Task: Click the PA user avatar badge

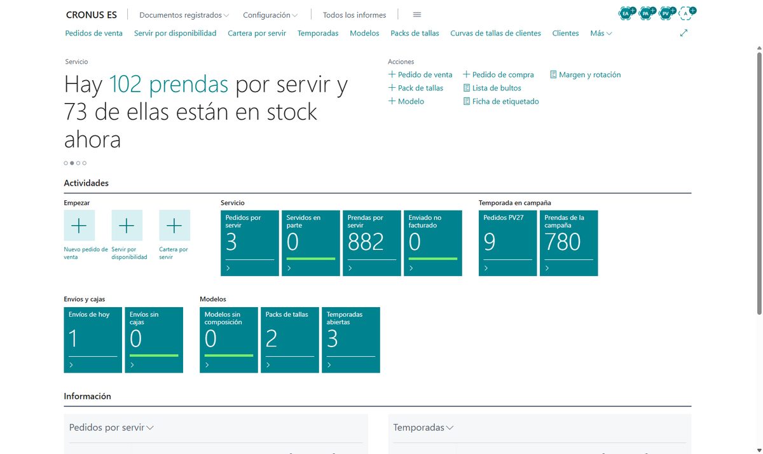Action: point(647,13)
